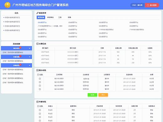Select the highlighted blue 通用系统 tab
163x122 pixels.
[x=41, y=17]
